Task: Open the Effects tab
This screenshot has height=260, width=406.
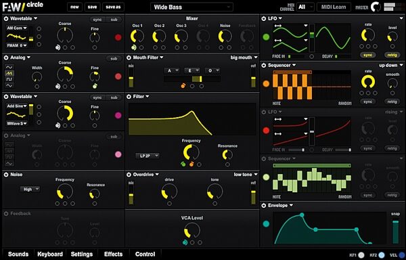Action: [113, 254]
